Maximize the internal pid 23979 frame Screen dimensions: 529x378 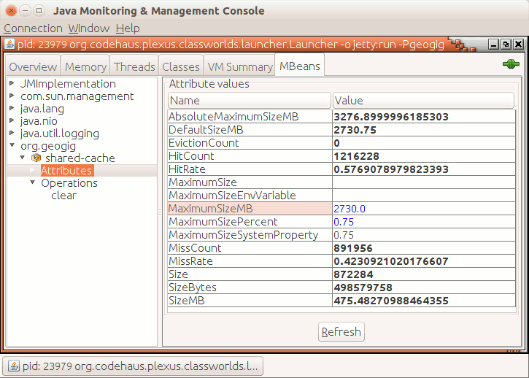[506, 45]
